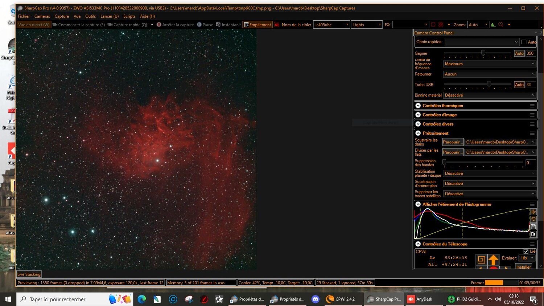Click the Pause capture icon
This screenshot has width=544, height=306.
[199, 24]
